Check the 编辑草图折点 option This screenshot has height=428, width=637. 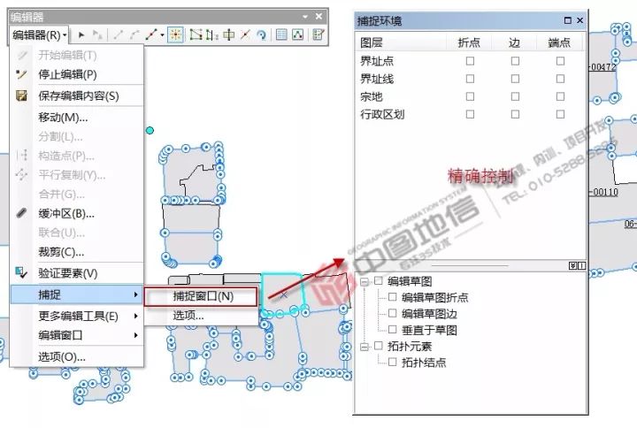point(393,297)
